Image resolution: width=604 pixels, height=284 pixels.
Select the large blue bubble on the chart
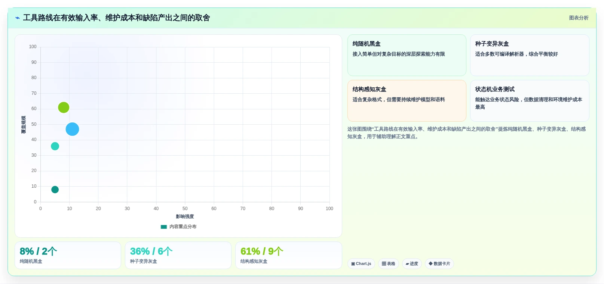pyautogui.click(x=72, y=129)
